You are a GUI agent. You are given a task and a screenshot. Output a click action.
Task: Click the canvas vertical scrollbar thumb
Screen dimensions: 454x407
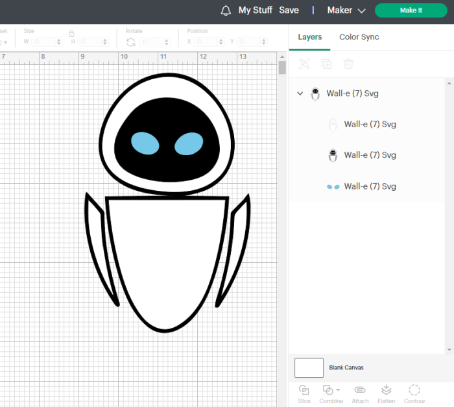pyautogui.click(x=282, y=68)
